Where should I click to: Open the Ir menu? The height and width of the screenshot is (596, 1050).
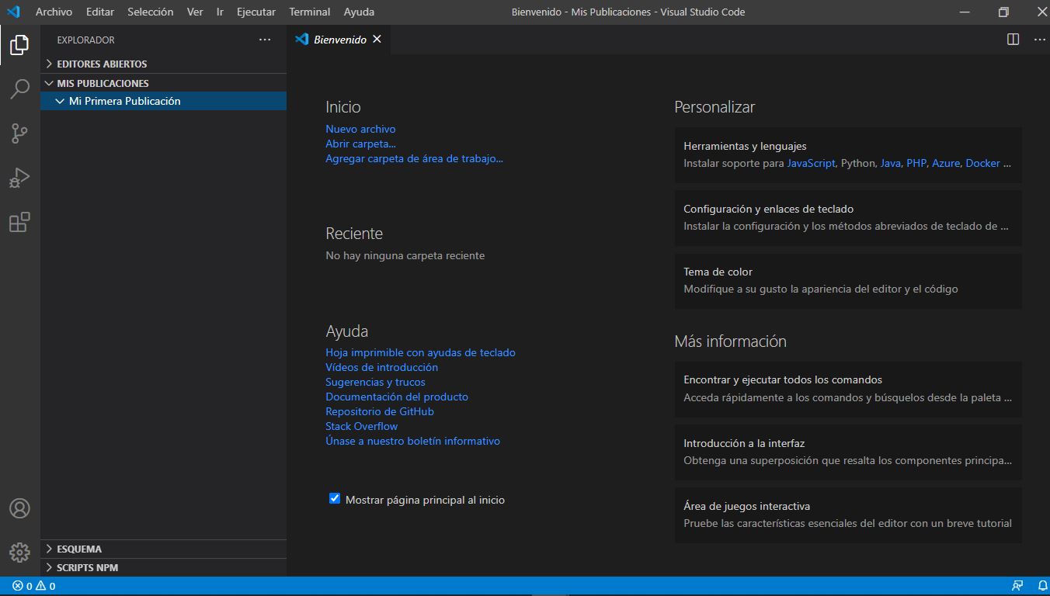coord(220,12)
